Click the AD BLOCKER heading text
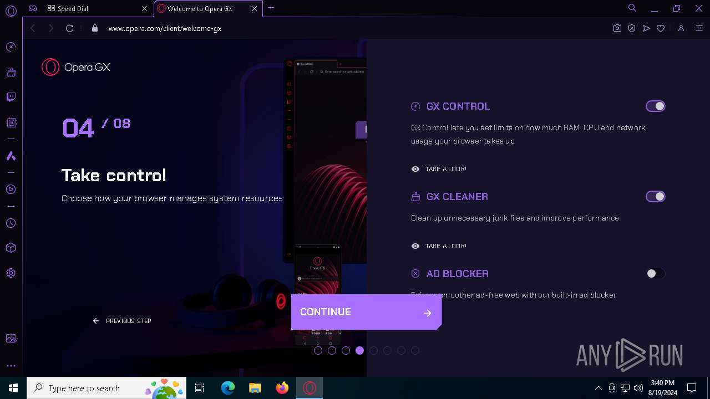This screenshot has width=710, height=399. point(458,274)
